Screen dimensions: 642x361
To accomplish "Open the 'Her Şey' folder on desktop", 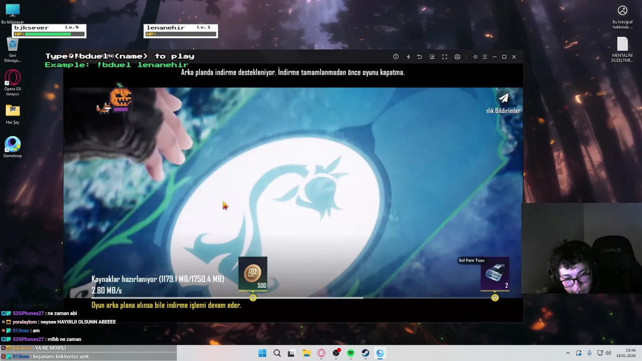I will coord(13,114).
